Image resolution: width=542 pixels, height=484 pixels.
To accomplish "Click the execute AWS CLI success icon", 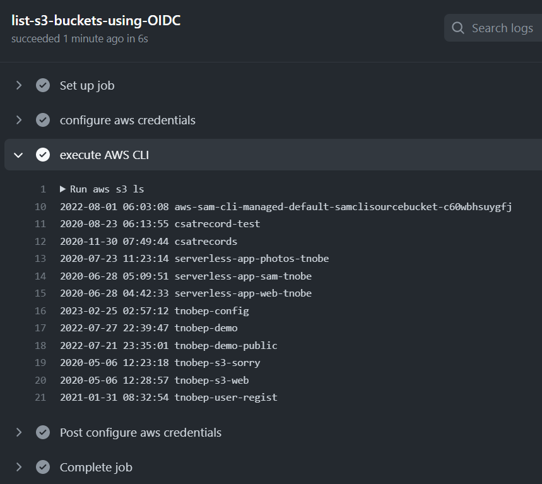I will pyautogui.click(x=43, y=155).
